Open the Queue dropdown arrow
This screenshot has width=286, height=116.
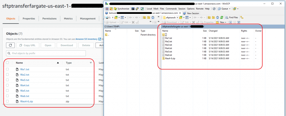[230, 9]
